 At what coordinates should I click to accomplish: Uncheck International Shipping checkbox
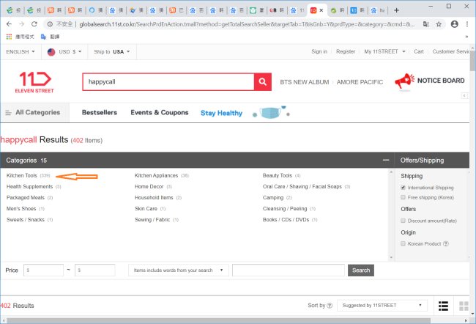(404, 188)
